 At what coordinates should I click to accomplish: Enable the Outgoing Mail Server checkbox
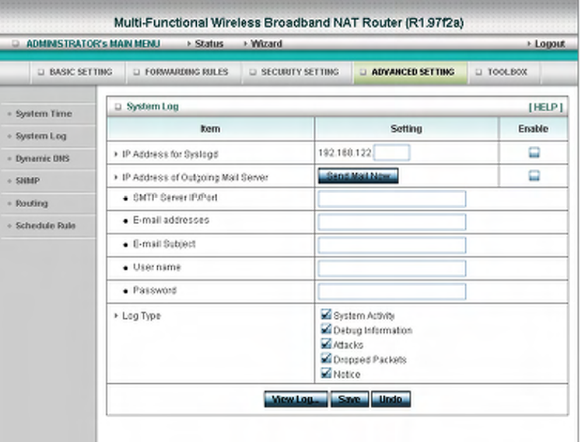(534, 176)
